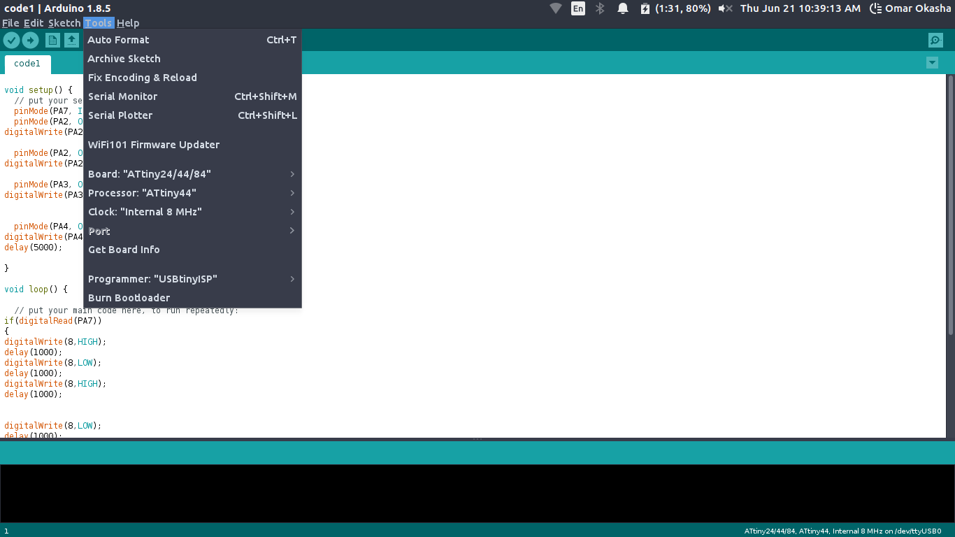Click the delay(5000); line
Viewport: 955px width, 537px height.
coord(33,248)
